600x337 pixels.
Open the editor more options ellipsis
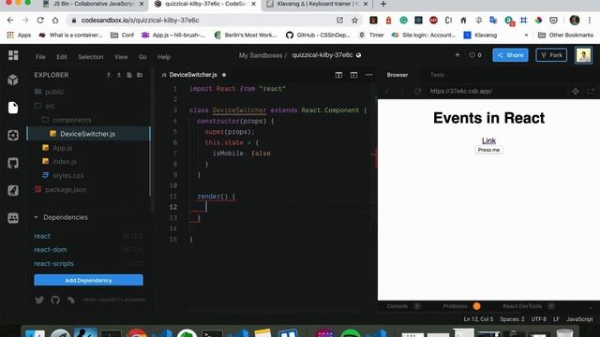(x=368, y=75)
